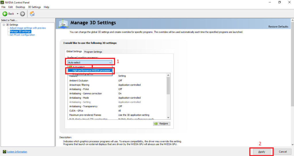Open the 3D Settings menu
The height and width of the screenshot is (156, 294).
tap(34, 7)
